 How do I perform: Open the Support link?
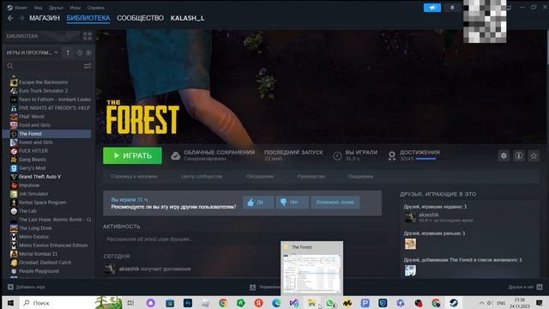click(360, 176)
